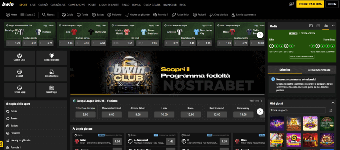Click LOGIN button
Screen dimensions: 340x150
click(332, 4)
